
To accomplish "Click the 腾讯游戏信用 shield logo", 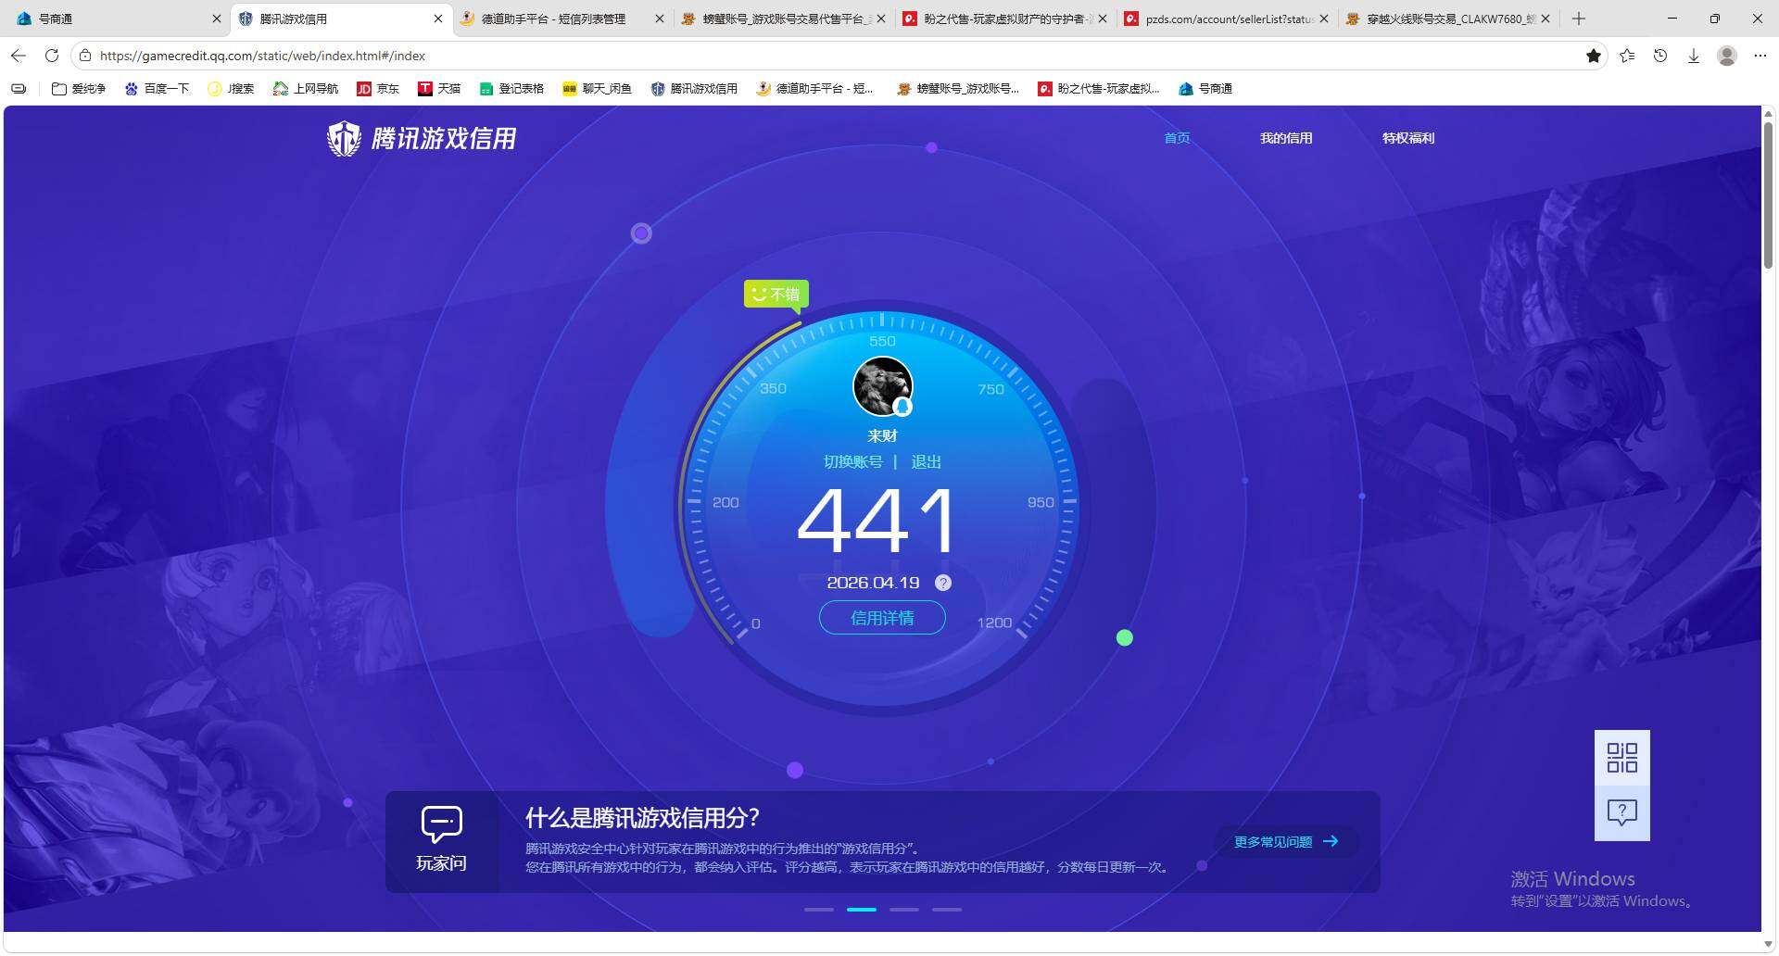I will (x=345, y=138).
